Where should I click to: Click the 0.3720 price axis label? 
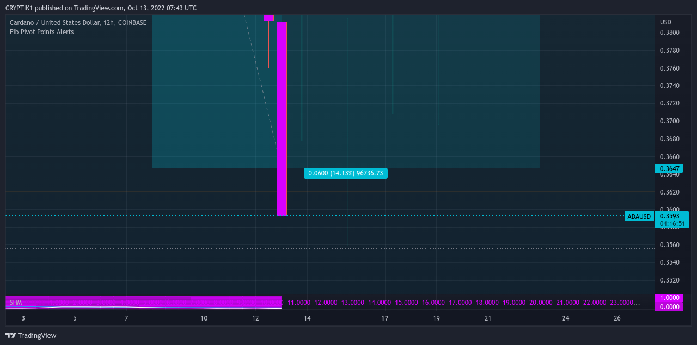[x=669, y=103]
